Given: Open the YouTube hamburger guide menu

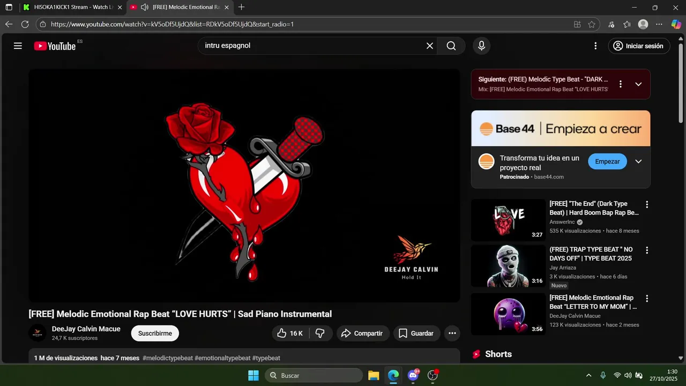Looking at the screenshot, I should point(18,46).
